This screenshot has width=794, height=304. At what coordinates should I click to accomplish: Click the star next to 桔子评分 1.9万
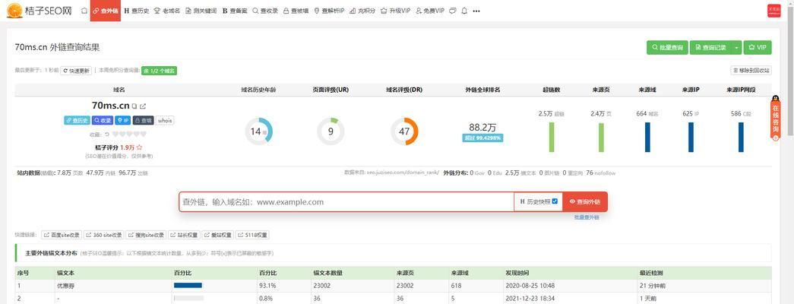139,147
